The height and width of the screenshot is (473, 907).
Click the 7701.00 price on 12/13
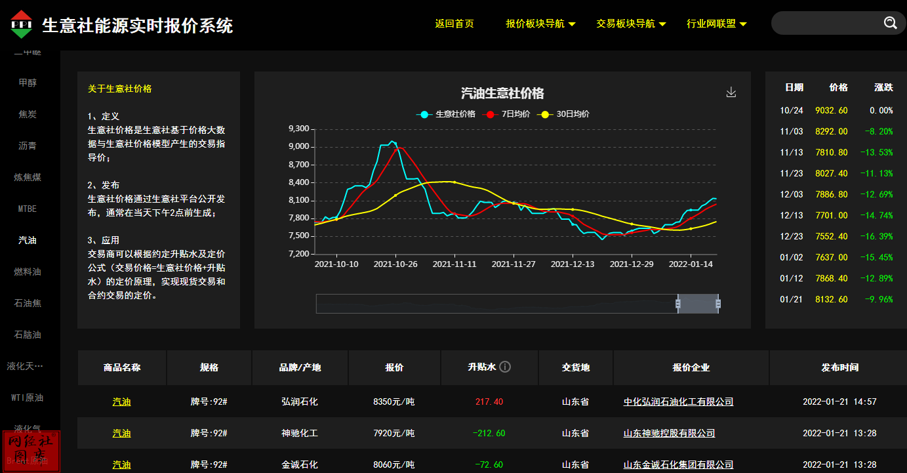[831, 215]
